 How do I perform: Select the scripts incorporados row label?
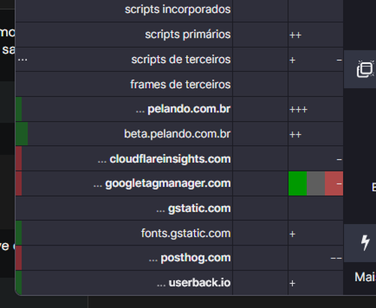(x=177, y=10)
